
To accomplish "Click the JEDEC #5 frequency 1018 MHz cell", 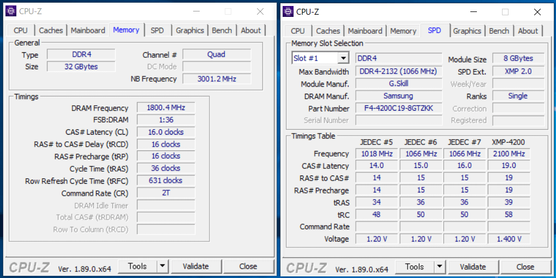I will click(376, 154).
